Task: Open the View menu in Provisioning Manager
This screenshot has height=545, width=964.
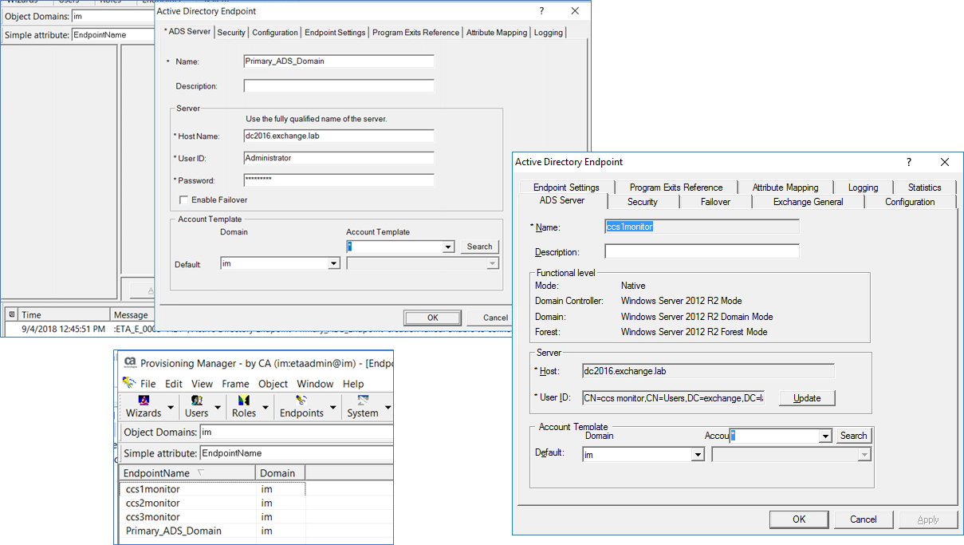Action: (202, 384)
